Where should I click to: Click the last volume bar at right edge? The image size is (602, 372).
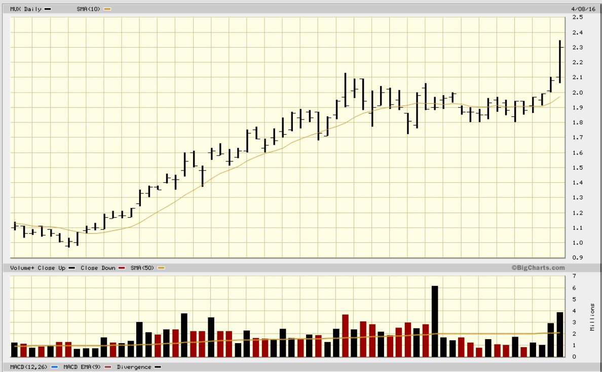point(560,335)
